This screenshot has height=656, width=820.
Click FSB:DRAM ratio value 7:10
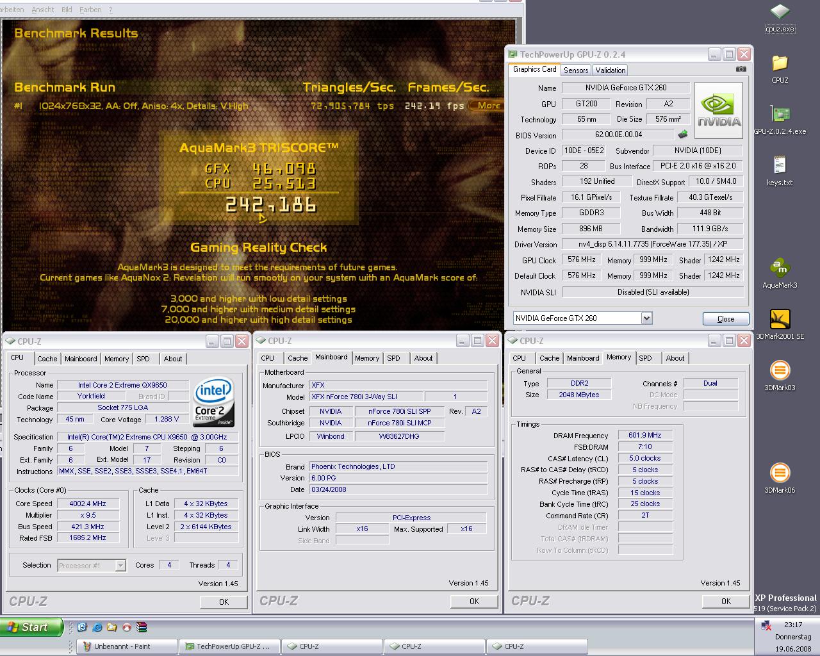[645, 447]
